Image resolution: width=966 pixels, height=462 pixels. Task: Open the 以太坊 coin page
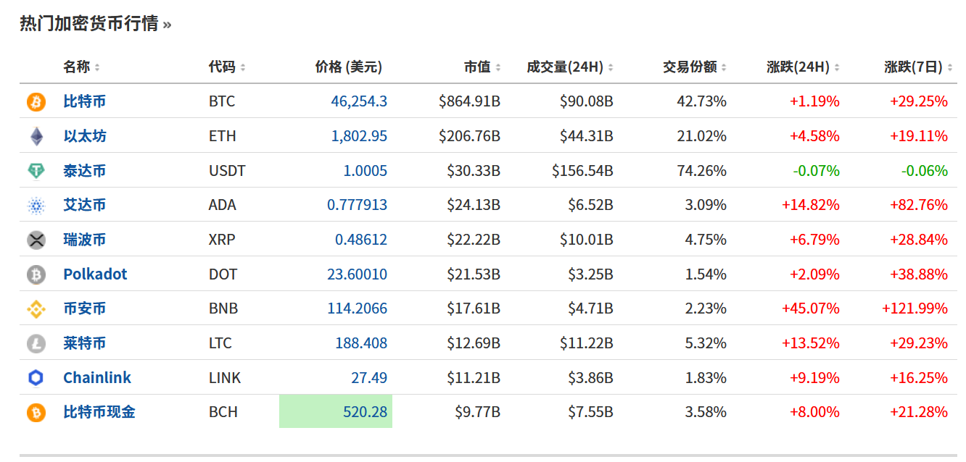[84, 136]
